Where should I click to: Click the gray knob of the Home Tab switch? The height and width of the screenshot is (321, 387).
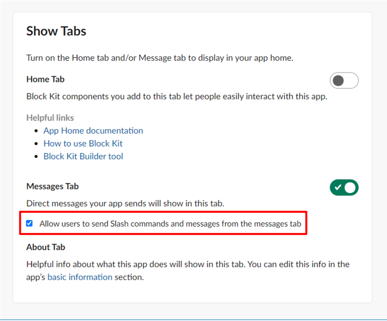(339, 80)
